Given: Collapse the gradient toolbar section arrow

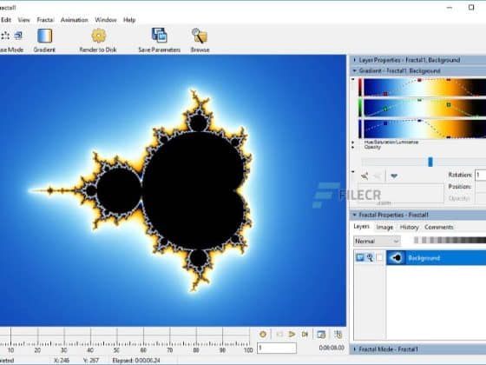Looking at the screenshot, I should pos(352,172).
